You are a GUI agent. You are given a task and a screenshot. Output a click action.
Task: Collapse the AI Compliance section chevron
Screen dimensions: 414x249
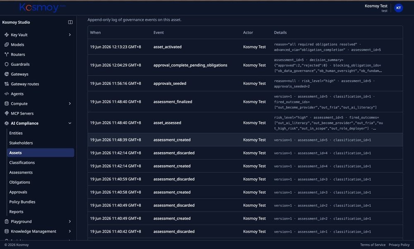[x=70, y=123]
